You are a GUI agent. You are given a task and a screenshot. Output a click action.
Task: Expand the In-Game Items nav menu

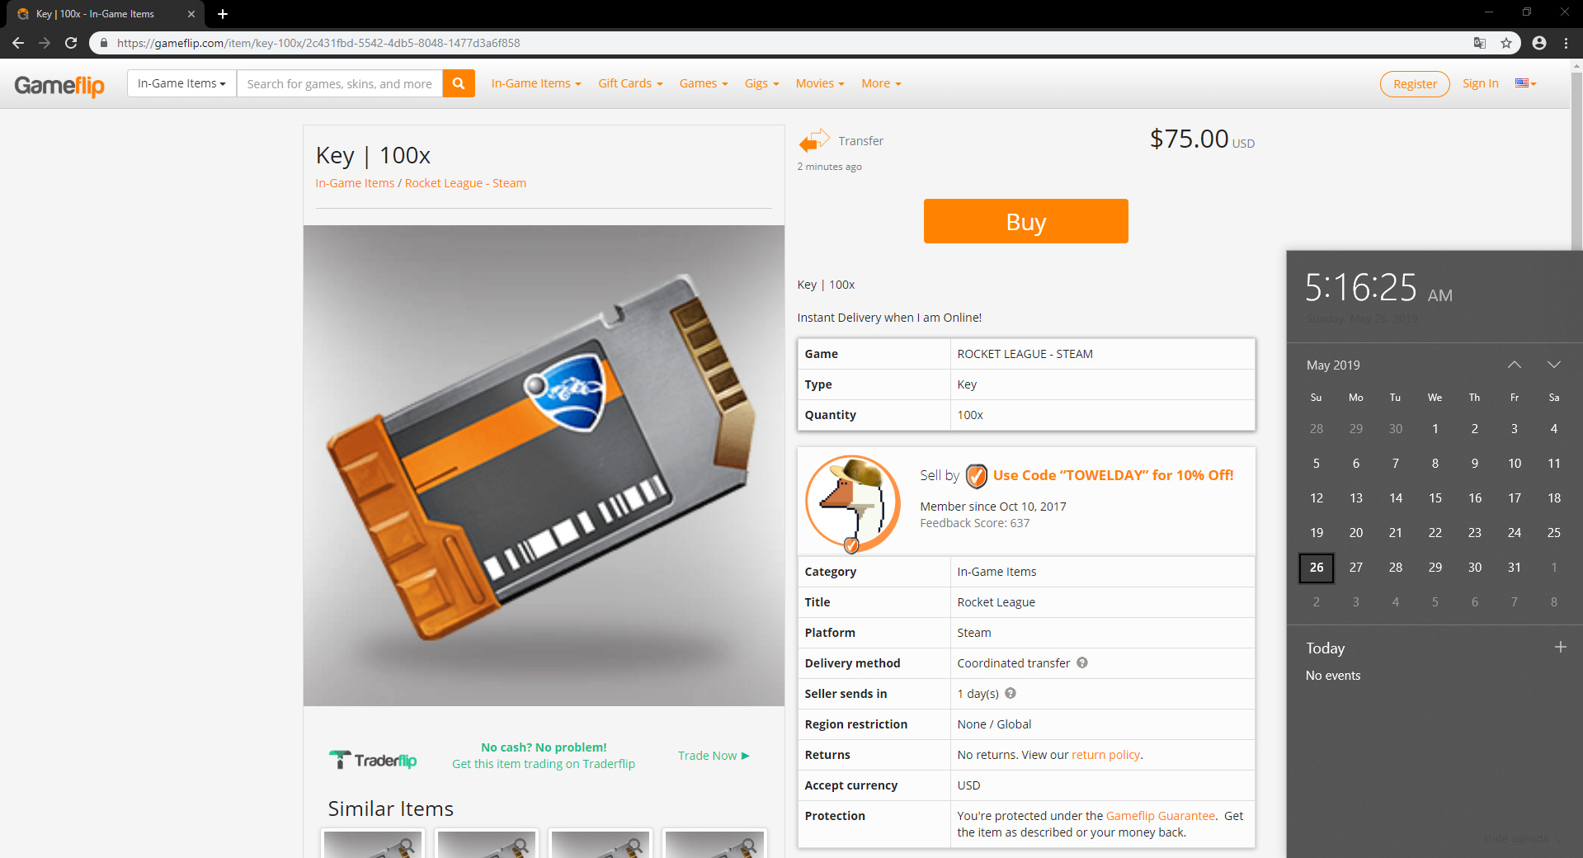pos(536,83)
